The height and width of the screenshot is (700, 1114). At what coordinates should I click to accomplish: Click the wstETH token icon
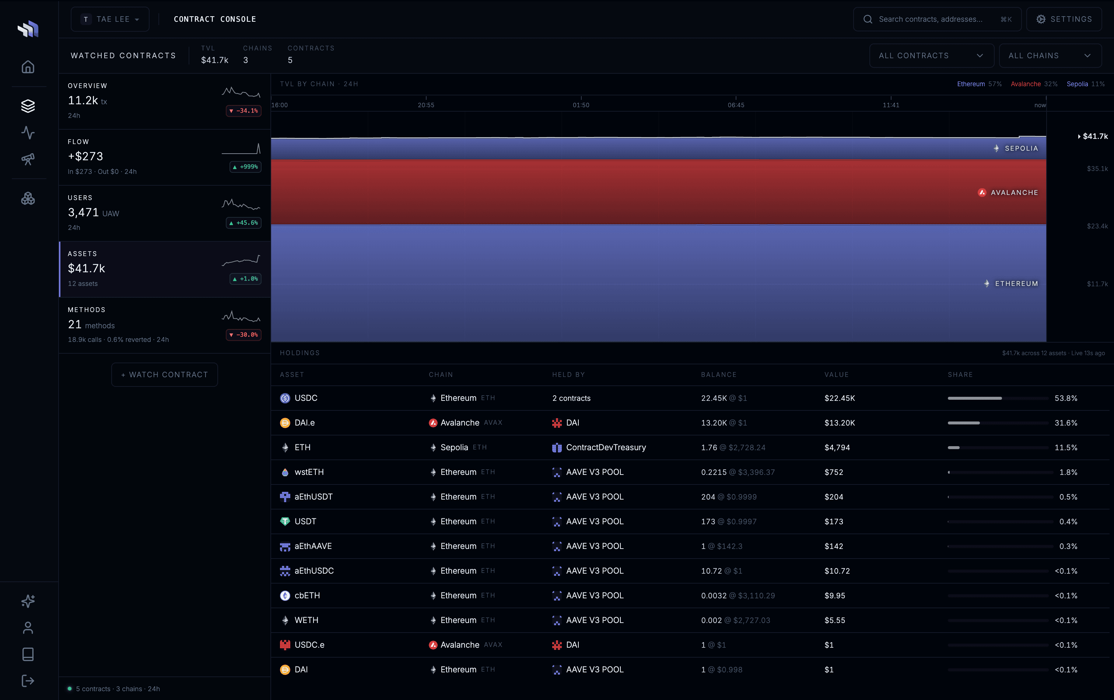(x=285, y=472)
